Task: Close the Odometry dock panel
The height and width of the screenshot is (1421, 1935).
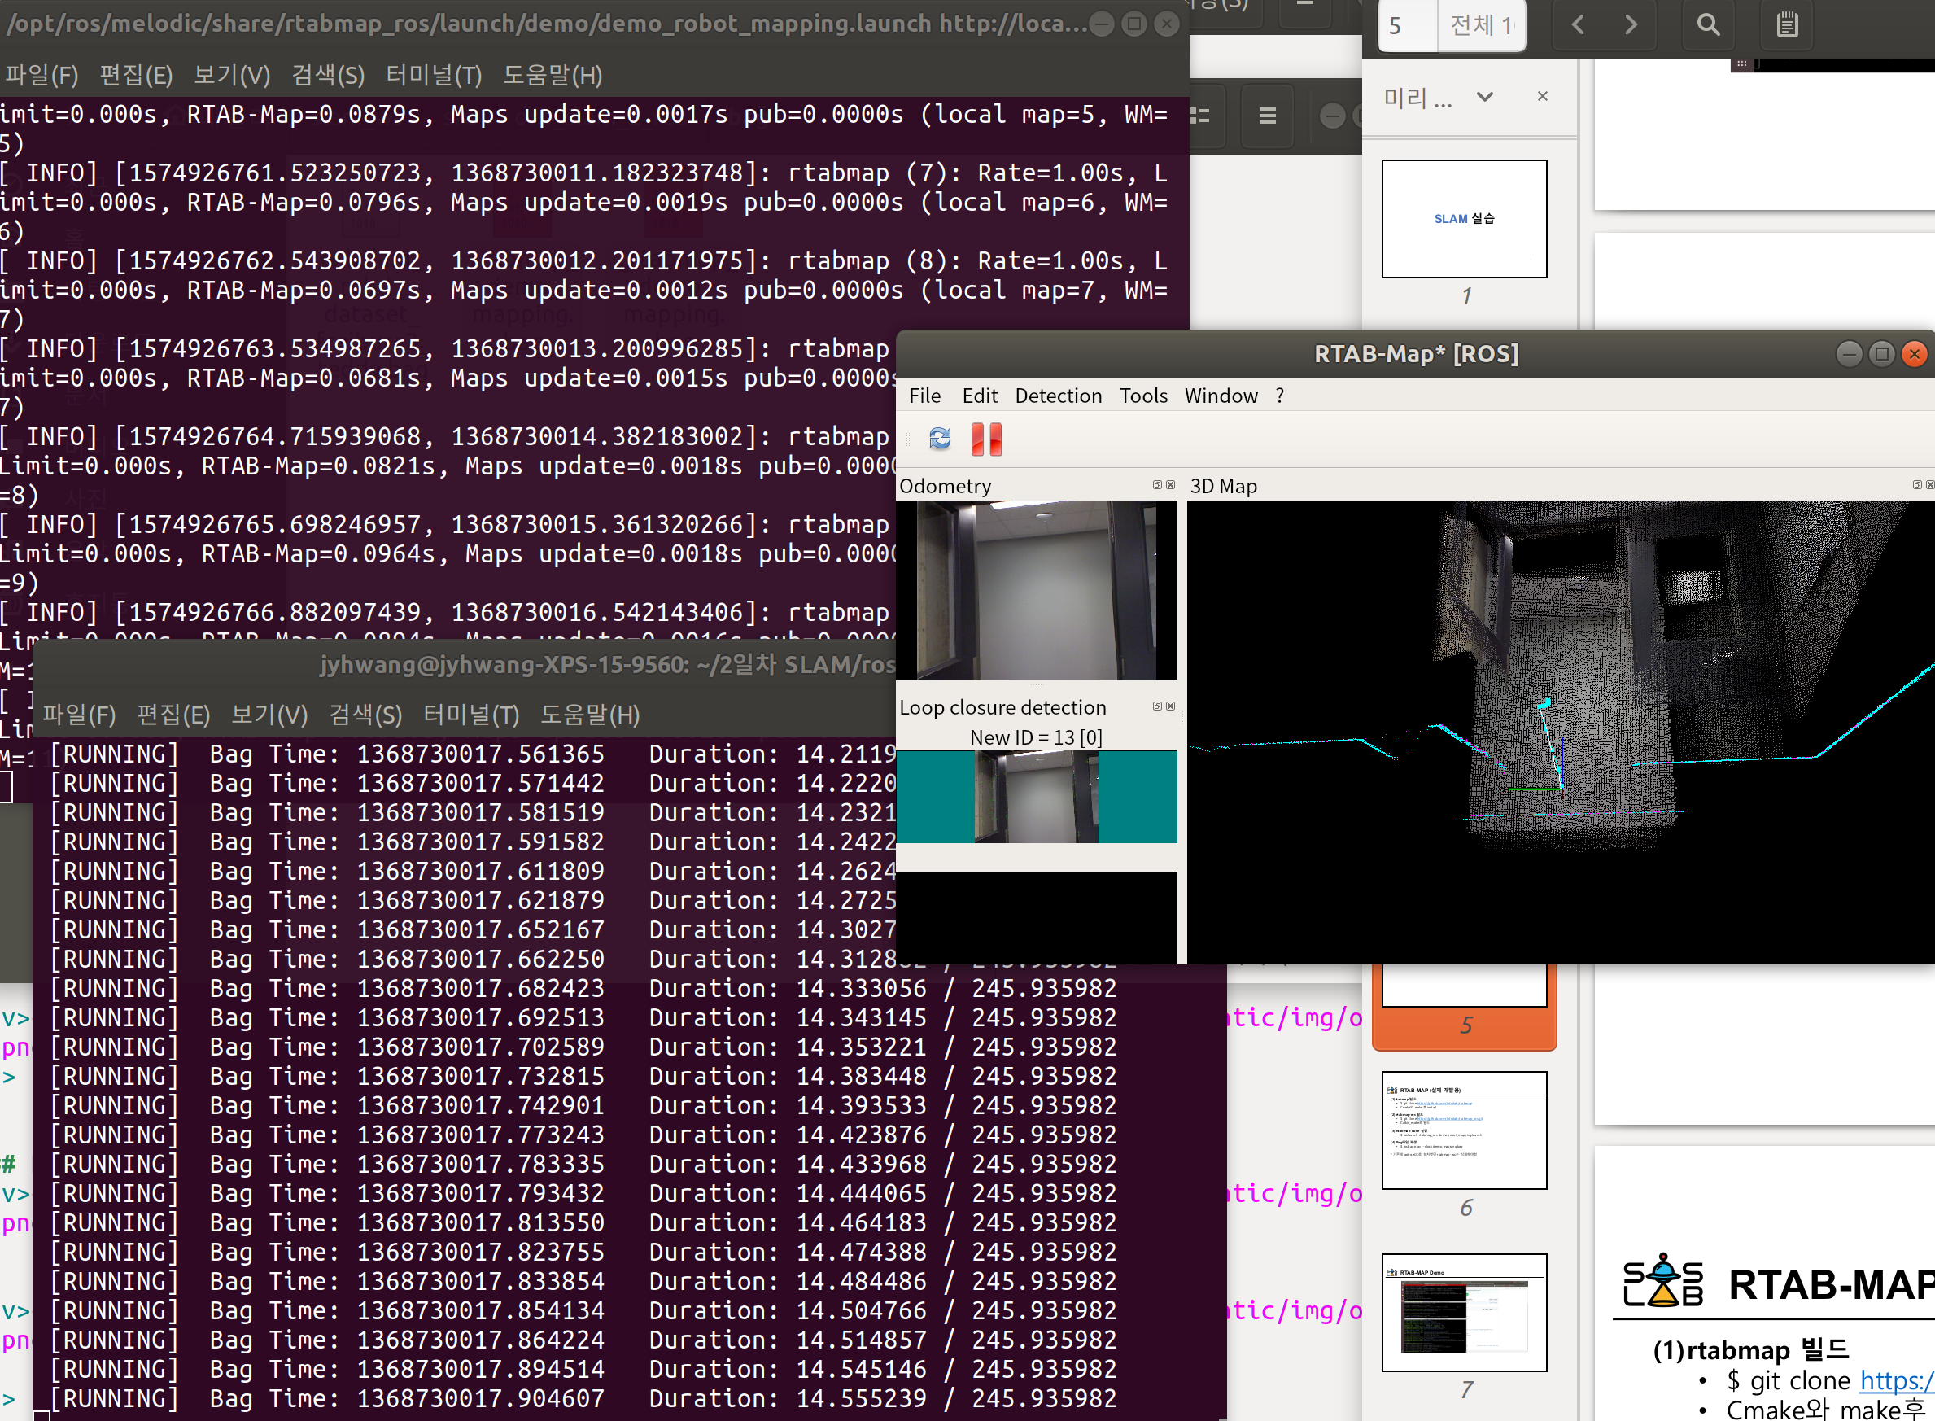Action: 1169,485
